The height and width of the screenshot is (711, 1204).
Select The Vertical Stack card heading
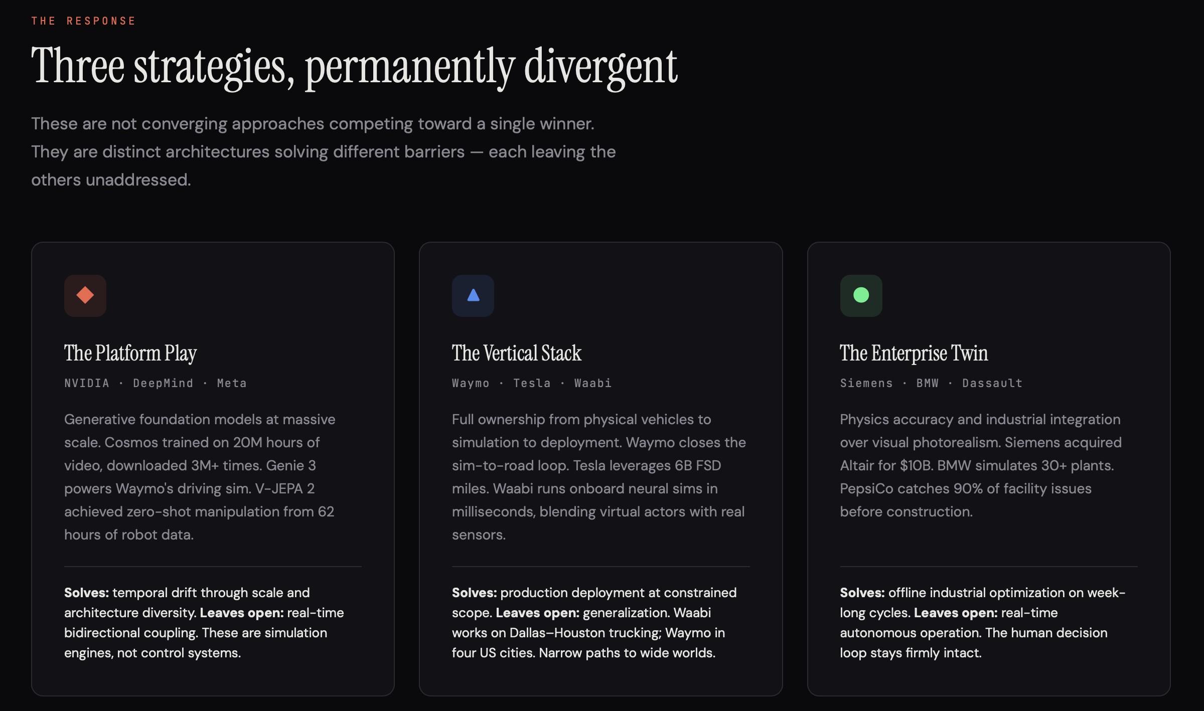pyautogui.click(x=516, y=353)
